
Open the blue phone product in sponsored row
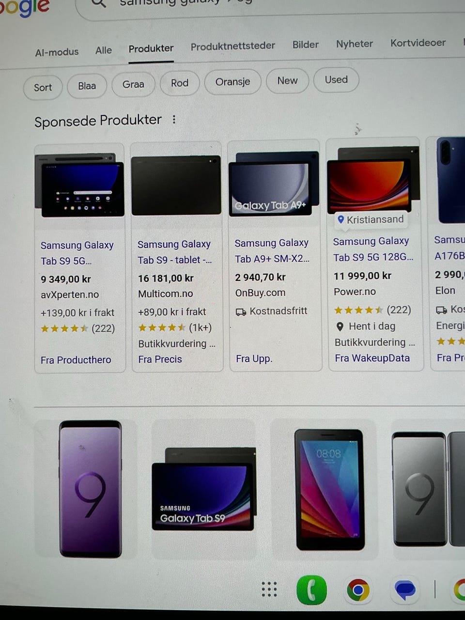(451, 180)
